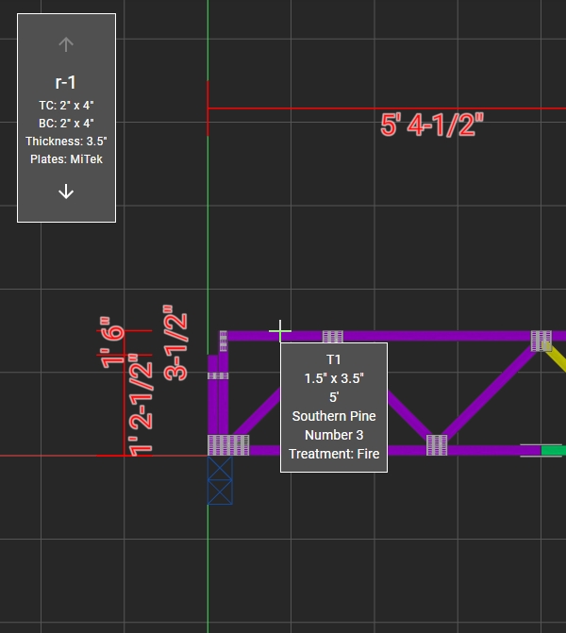Click the Thickness: 3.5" text
The width and height of the screenshot is (566, 633).
click(66, 141)
